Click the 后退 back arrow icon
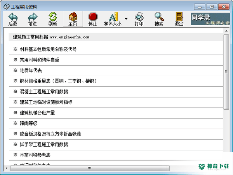The height and width of the screenshot is (175, 233). click(13, 16)
